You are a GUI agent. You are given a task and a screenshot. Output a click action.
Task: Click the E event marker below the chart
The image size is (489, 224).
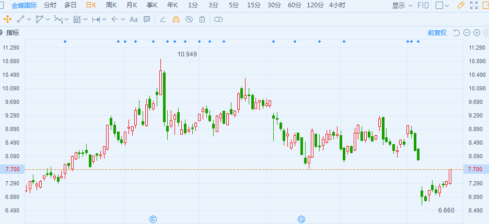point(153,219)
